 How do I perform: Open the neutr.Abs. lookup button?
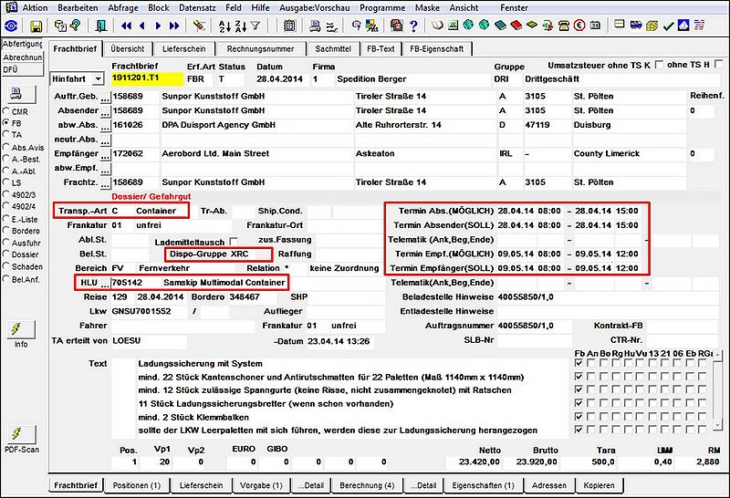(x=106, y=140)
